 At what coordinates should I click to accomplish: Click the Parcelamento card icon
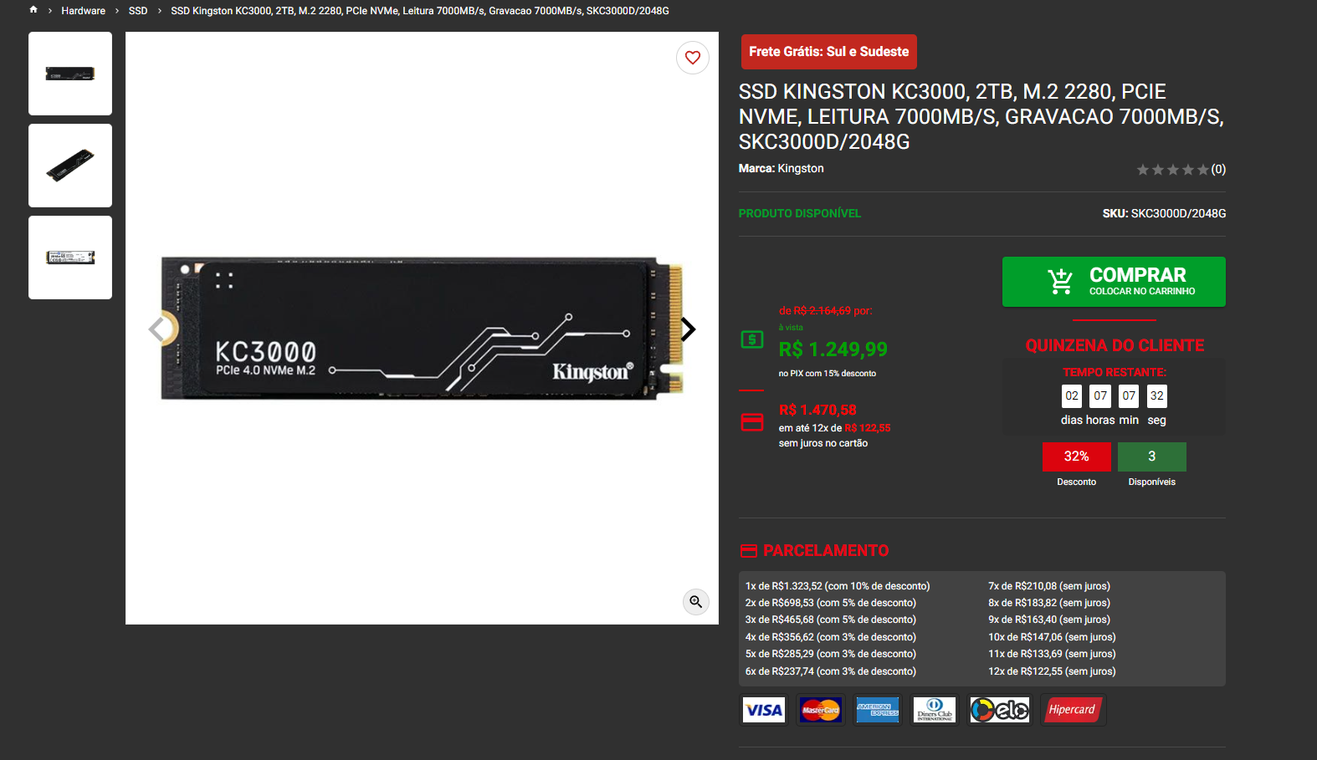(x=749, y=551)
